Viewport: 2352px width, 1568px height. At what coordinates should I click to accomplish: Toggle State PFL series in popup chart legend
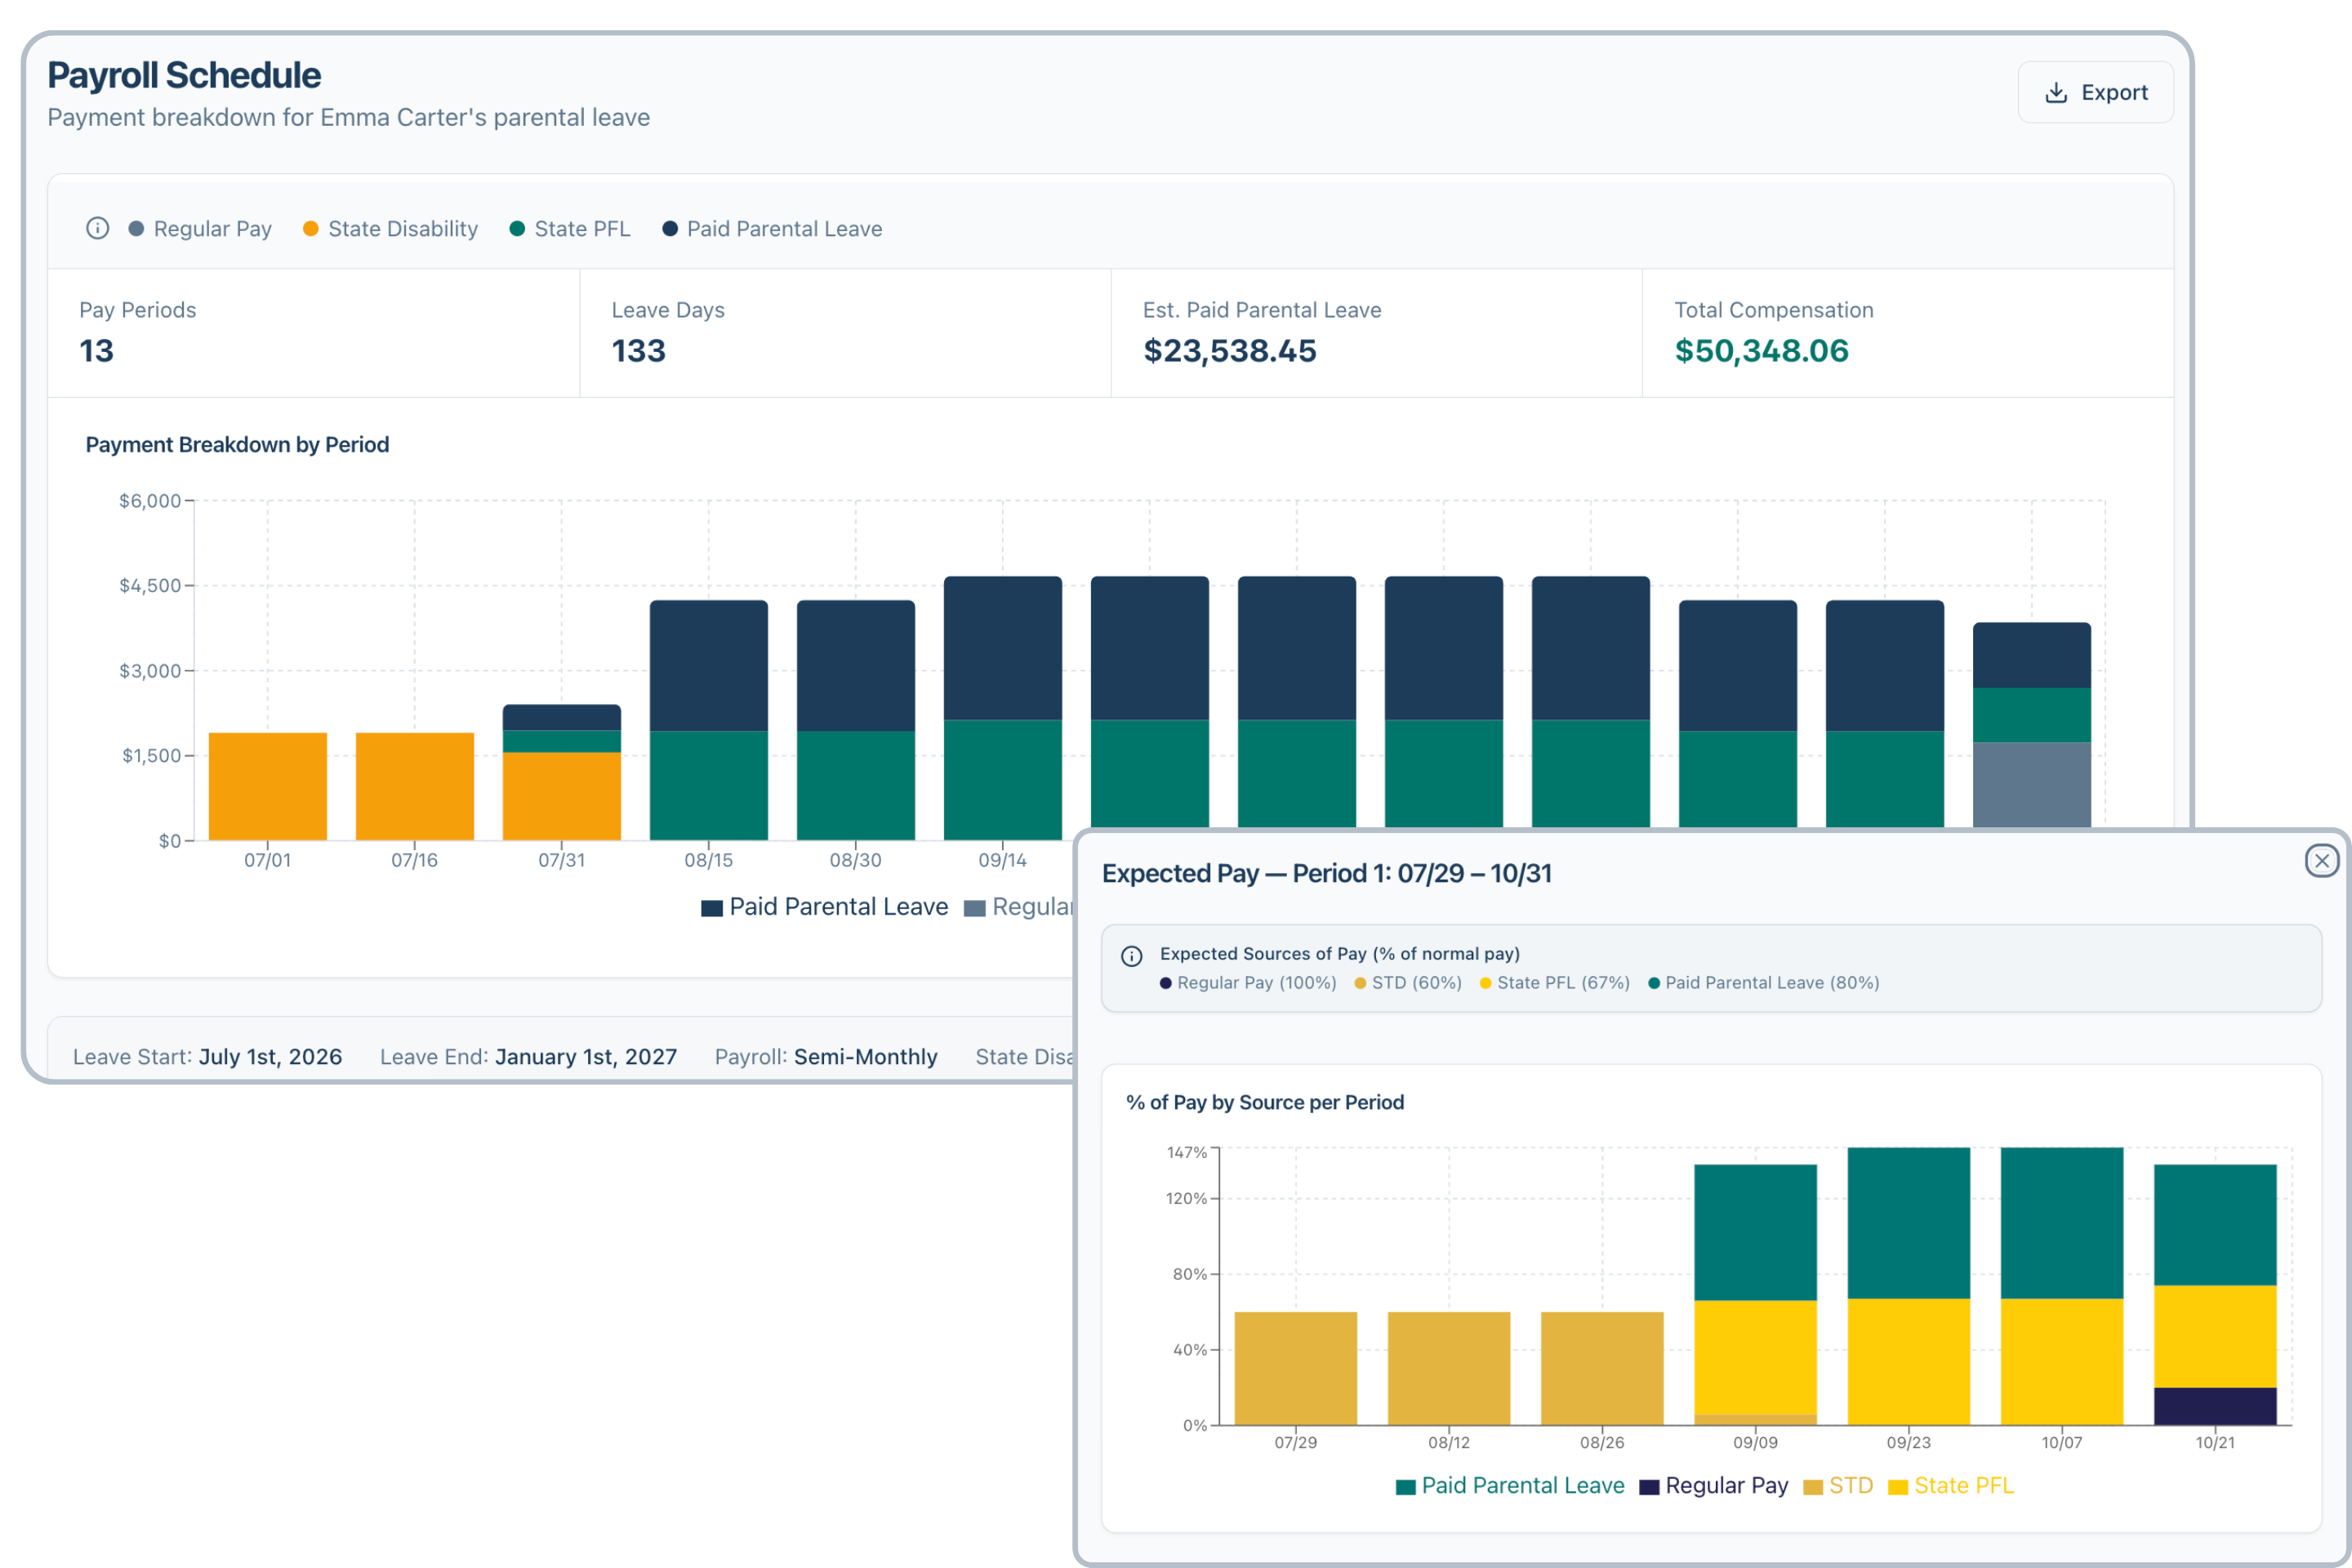(x=1951, y=1486)
